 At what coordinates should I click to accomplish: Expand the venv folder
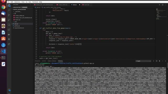click(x=16, y=22)
